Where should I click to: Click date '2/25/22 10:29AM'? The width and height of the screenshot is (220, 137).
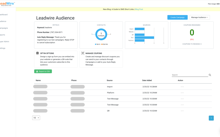pyautogui.click(x=150, y=93)
